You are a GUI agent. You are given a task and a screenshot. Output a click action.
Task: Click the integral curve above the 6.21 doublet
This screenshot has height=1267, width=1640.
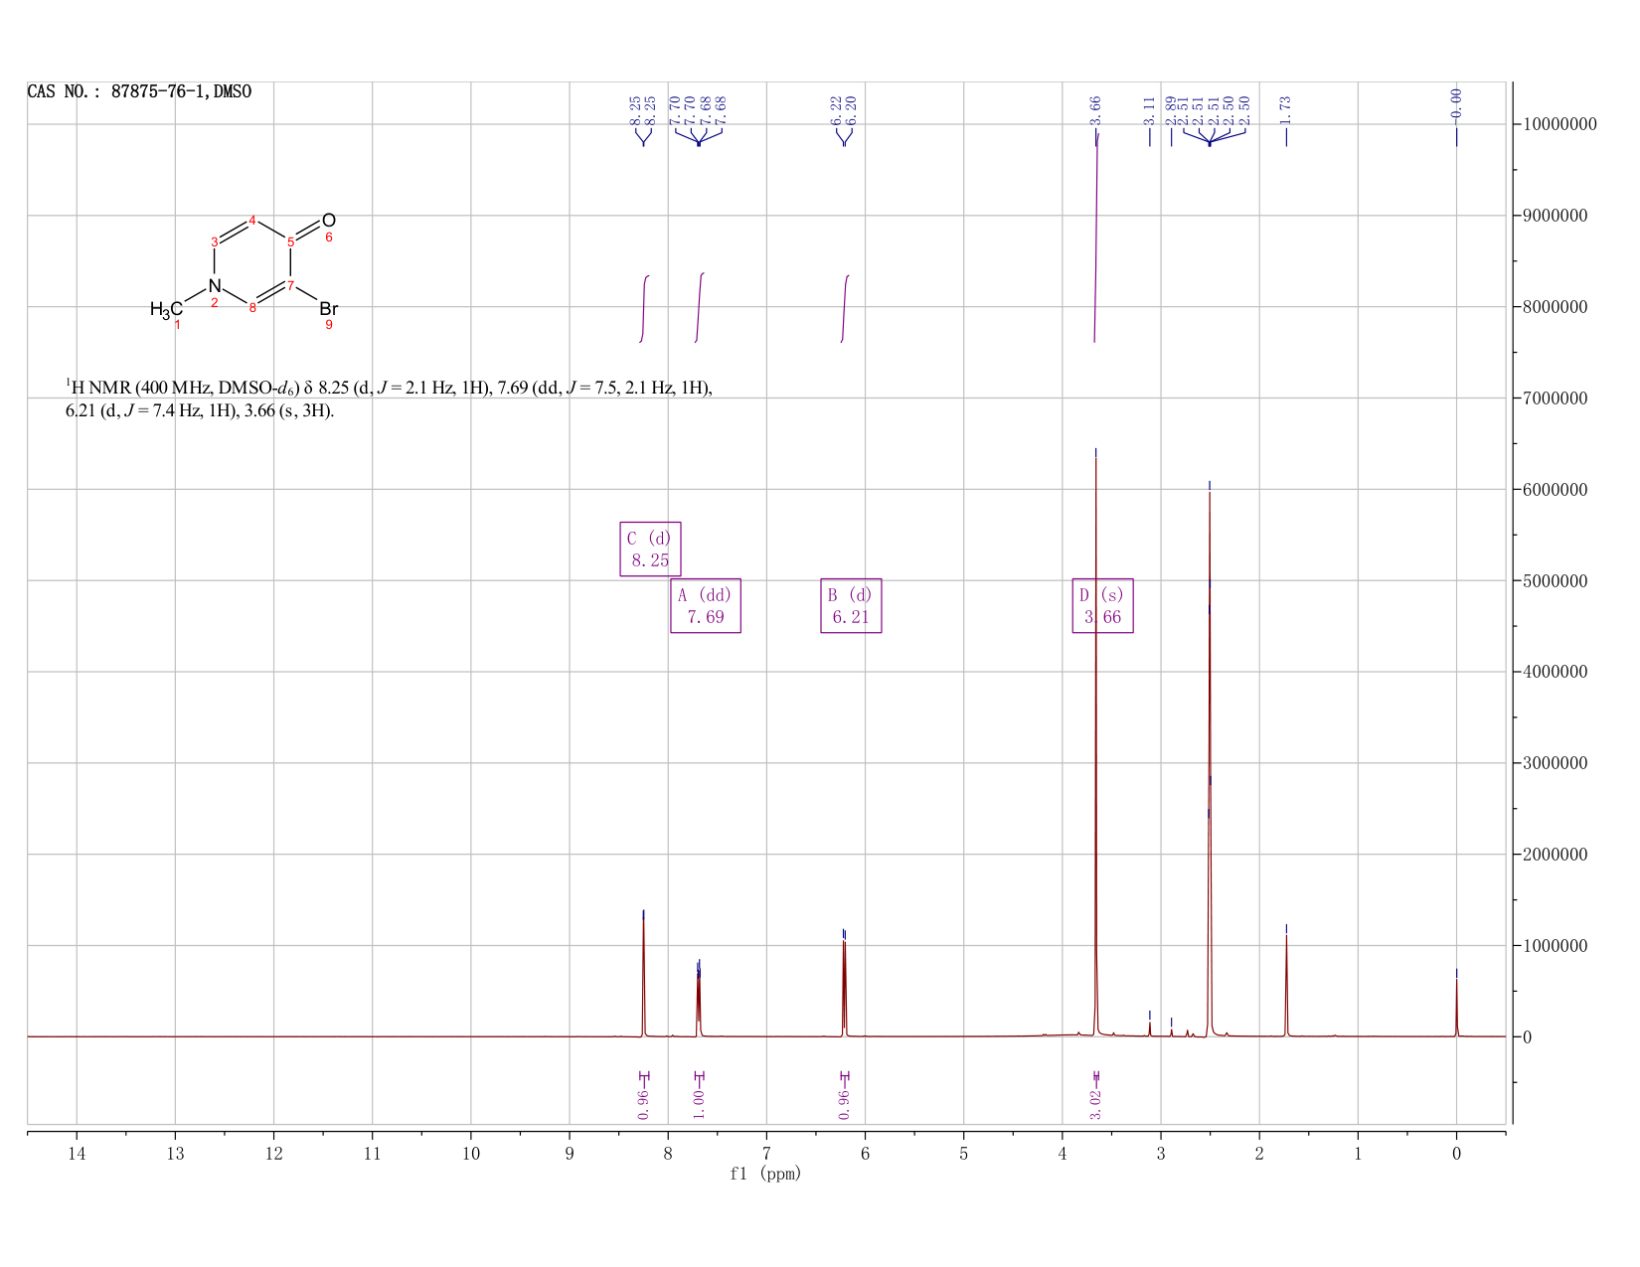(845, 308)
